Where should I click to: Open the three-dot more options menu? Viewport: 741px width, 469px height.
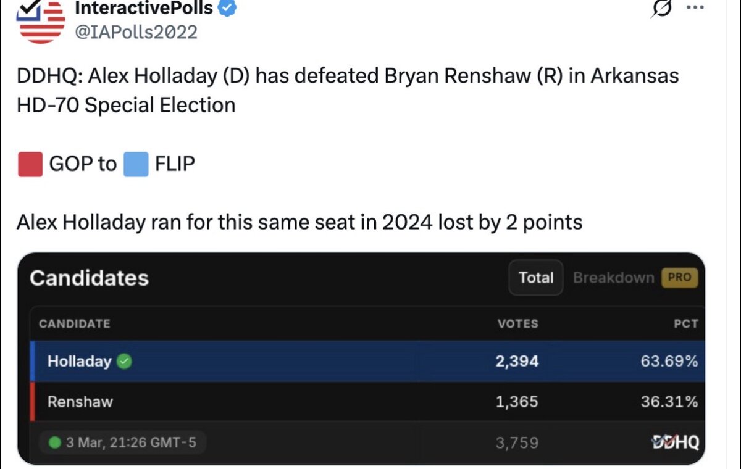pos(695,8)
